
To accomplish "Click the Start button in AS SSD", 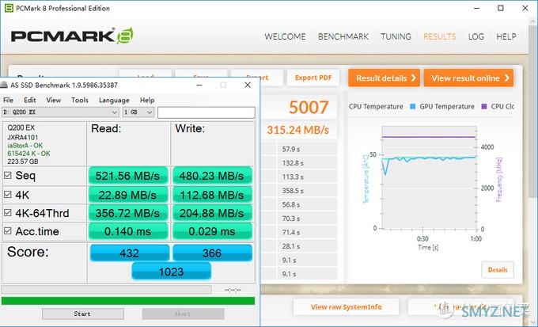I will tap(83, 314).
